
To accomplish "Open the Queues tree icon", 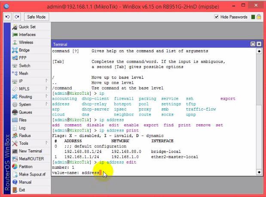I will (15, 112).
